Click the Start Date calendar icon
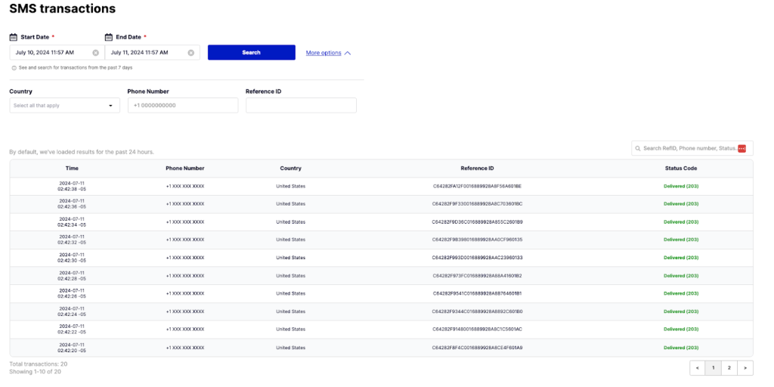Viewport: 774px width, 387px height. click(x=14, y=37)
